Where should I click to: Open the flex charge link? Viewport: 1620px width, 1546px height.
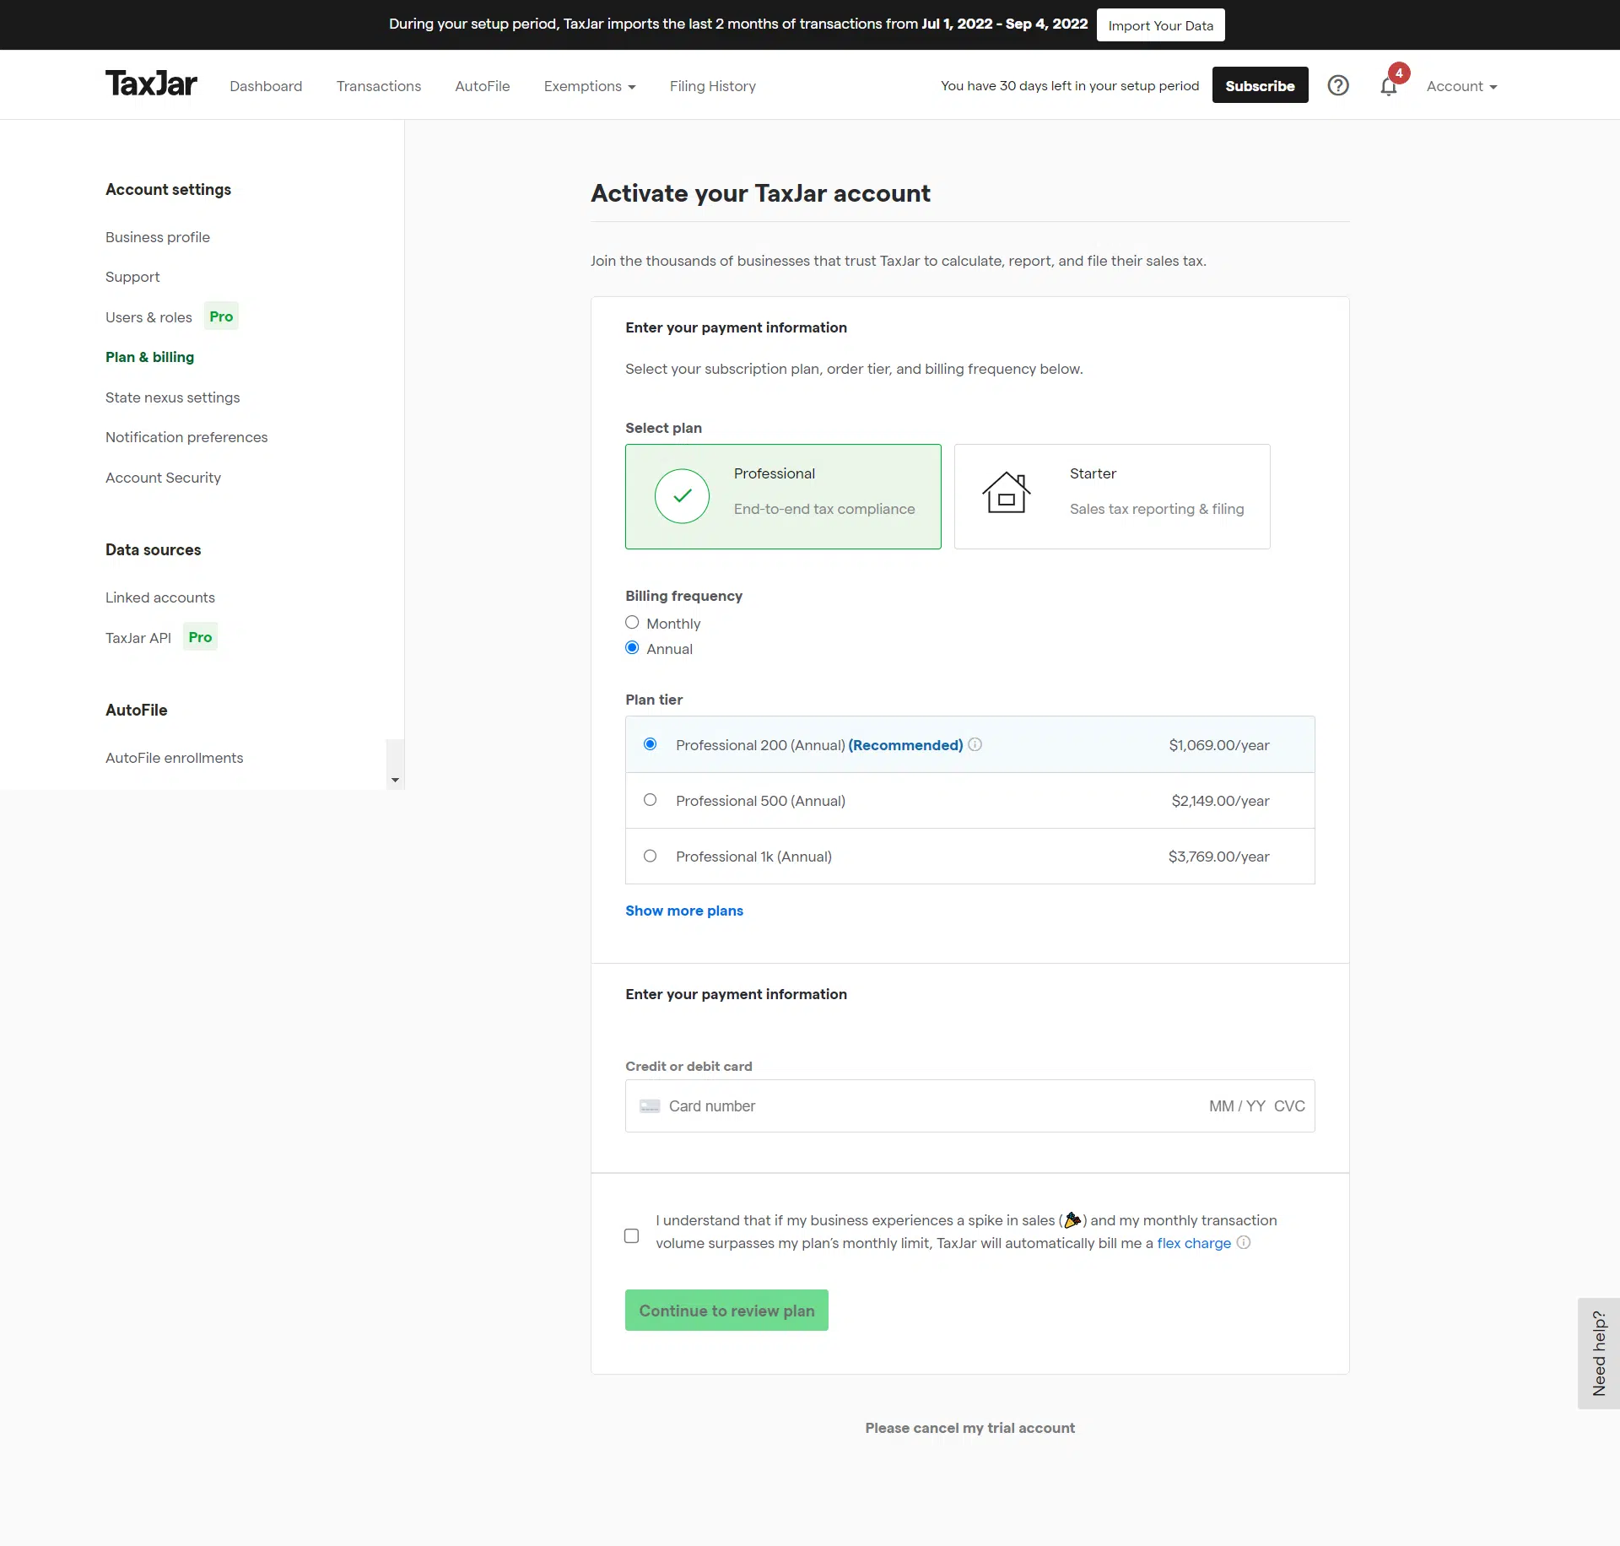click(x=1194, y=1243)
